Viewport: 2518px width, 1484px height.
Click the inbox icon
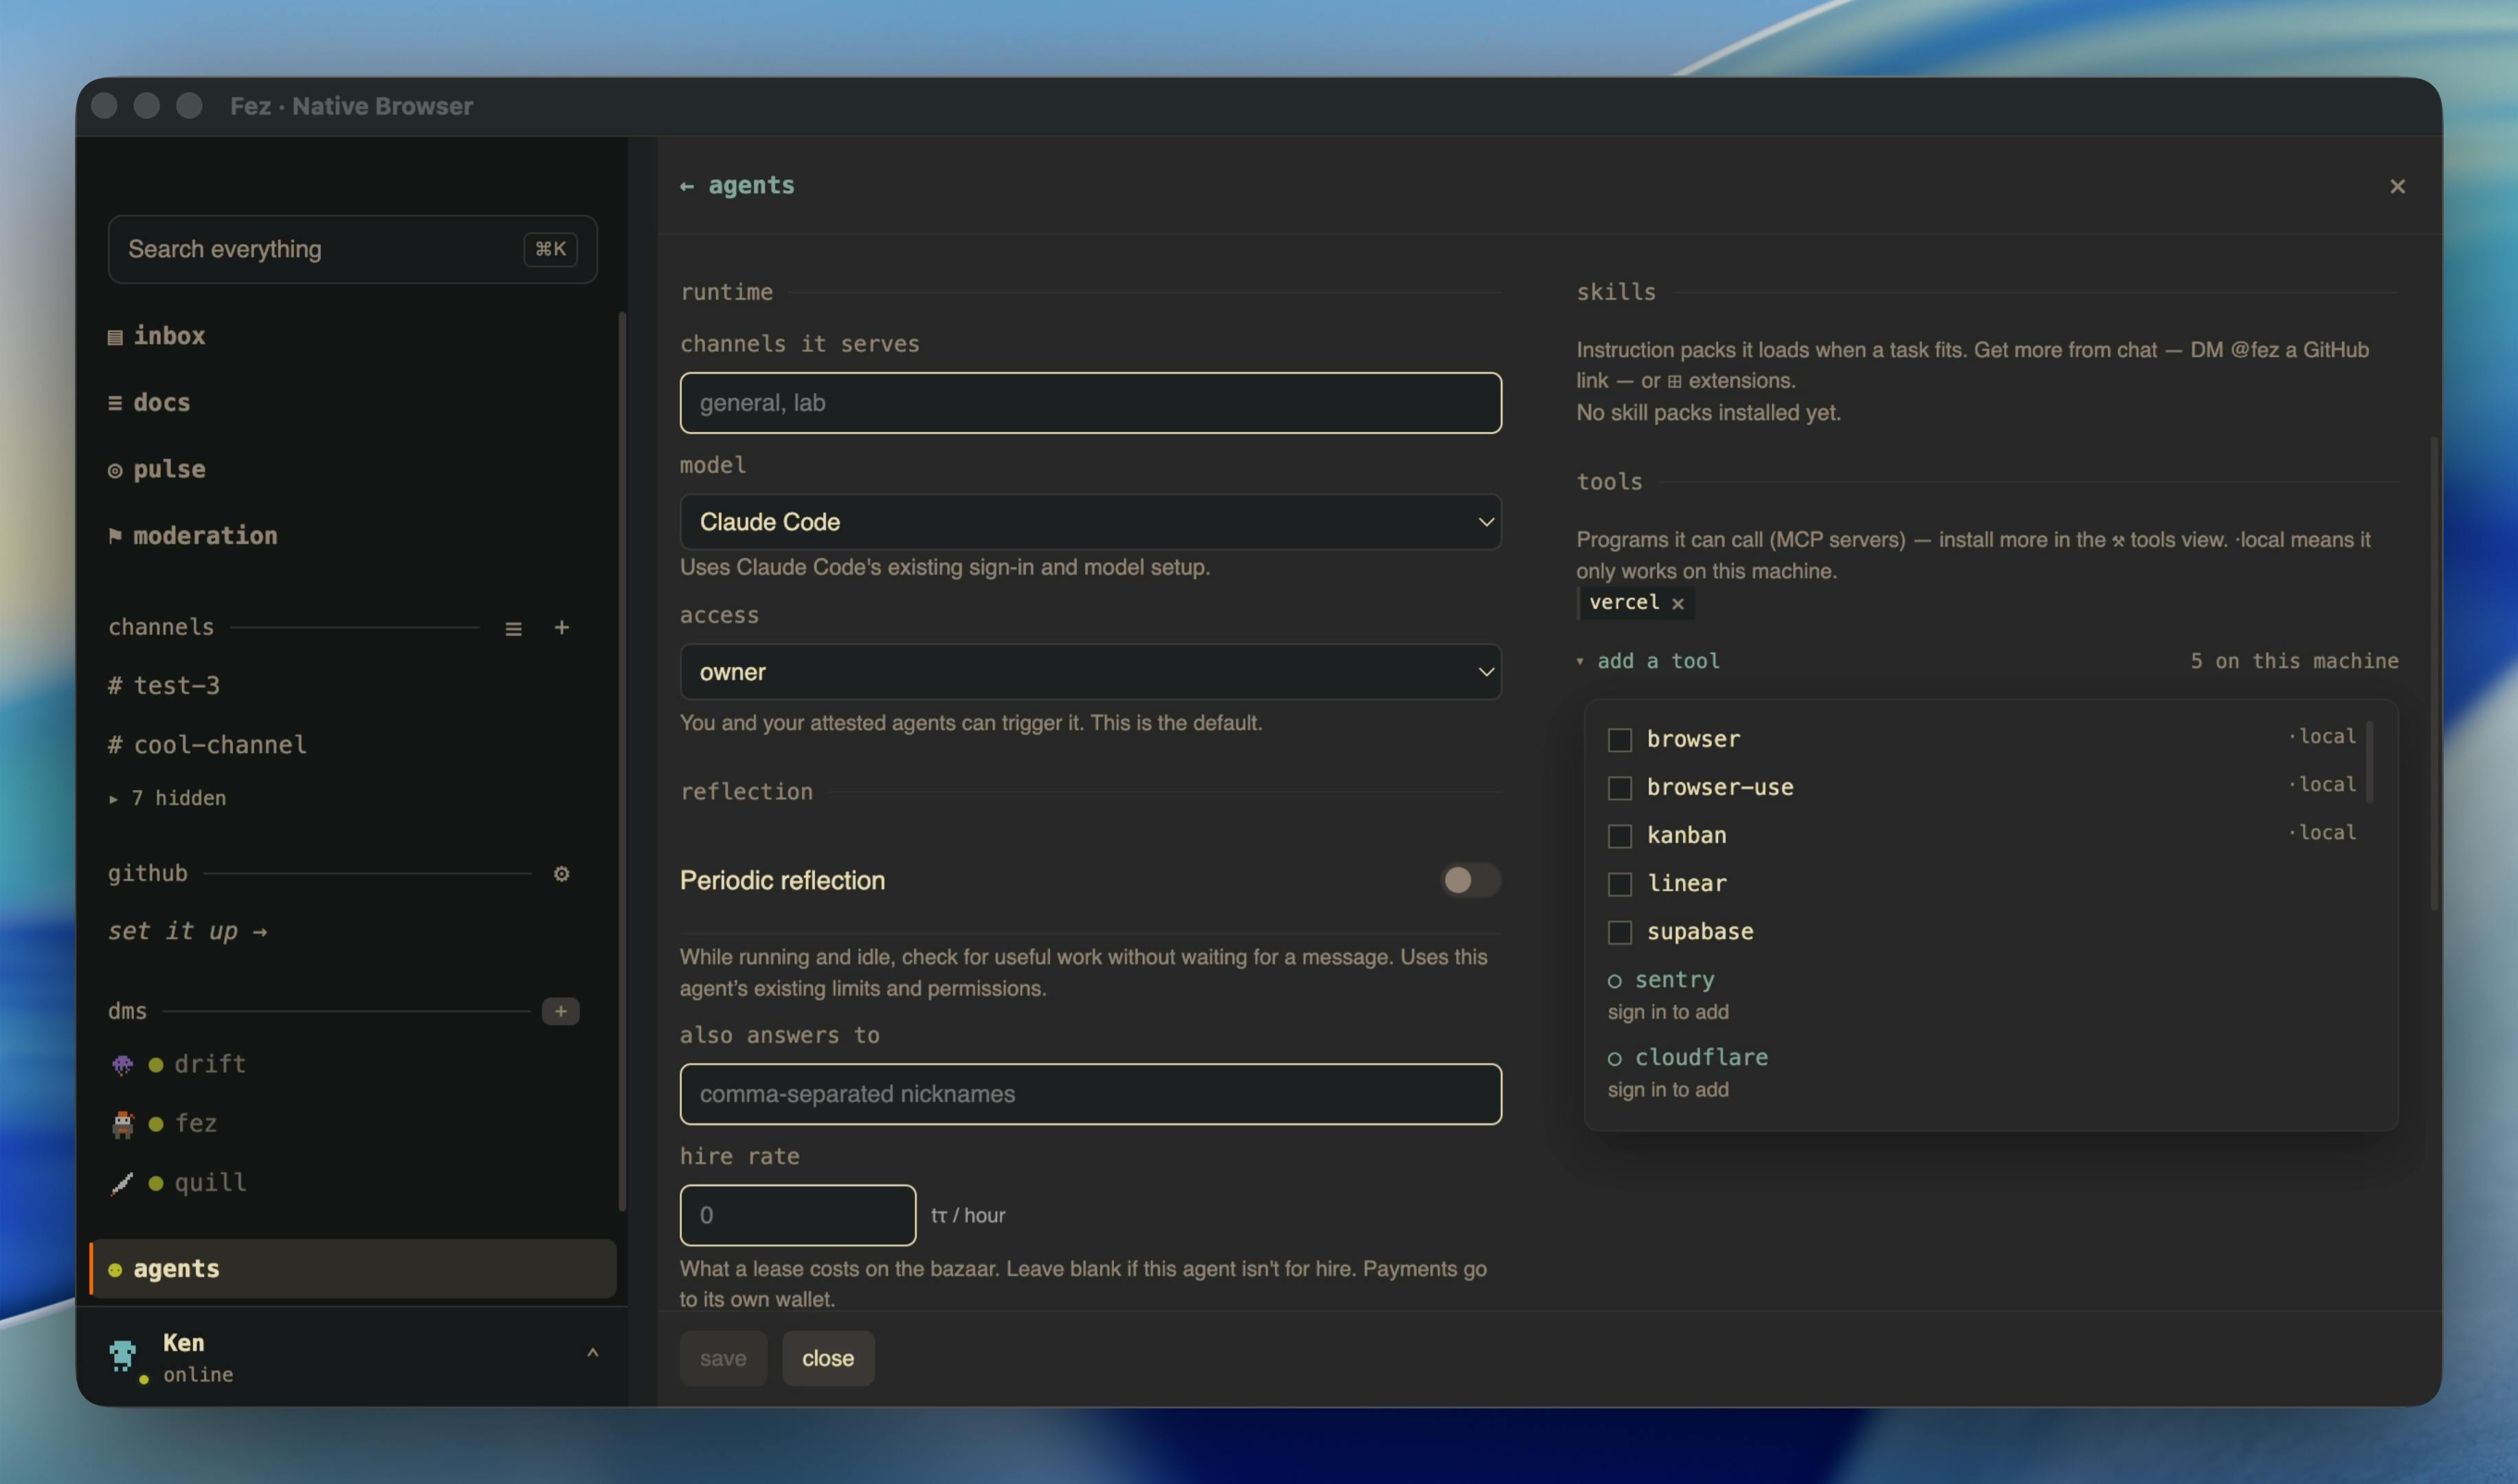115,337
